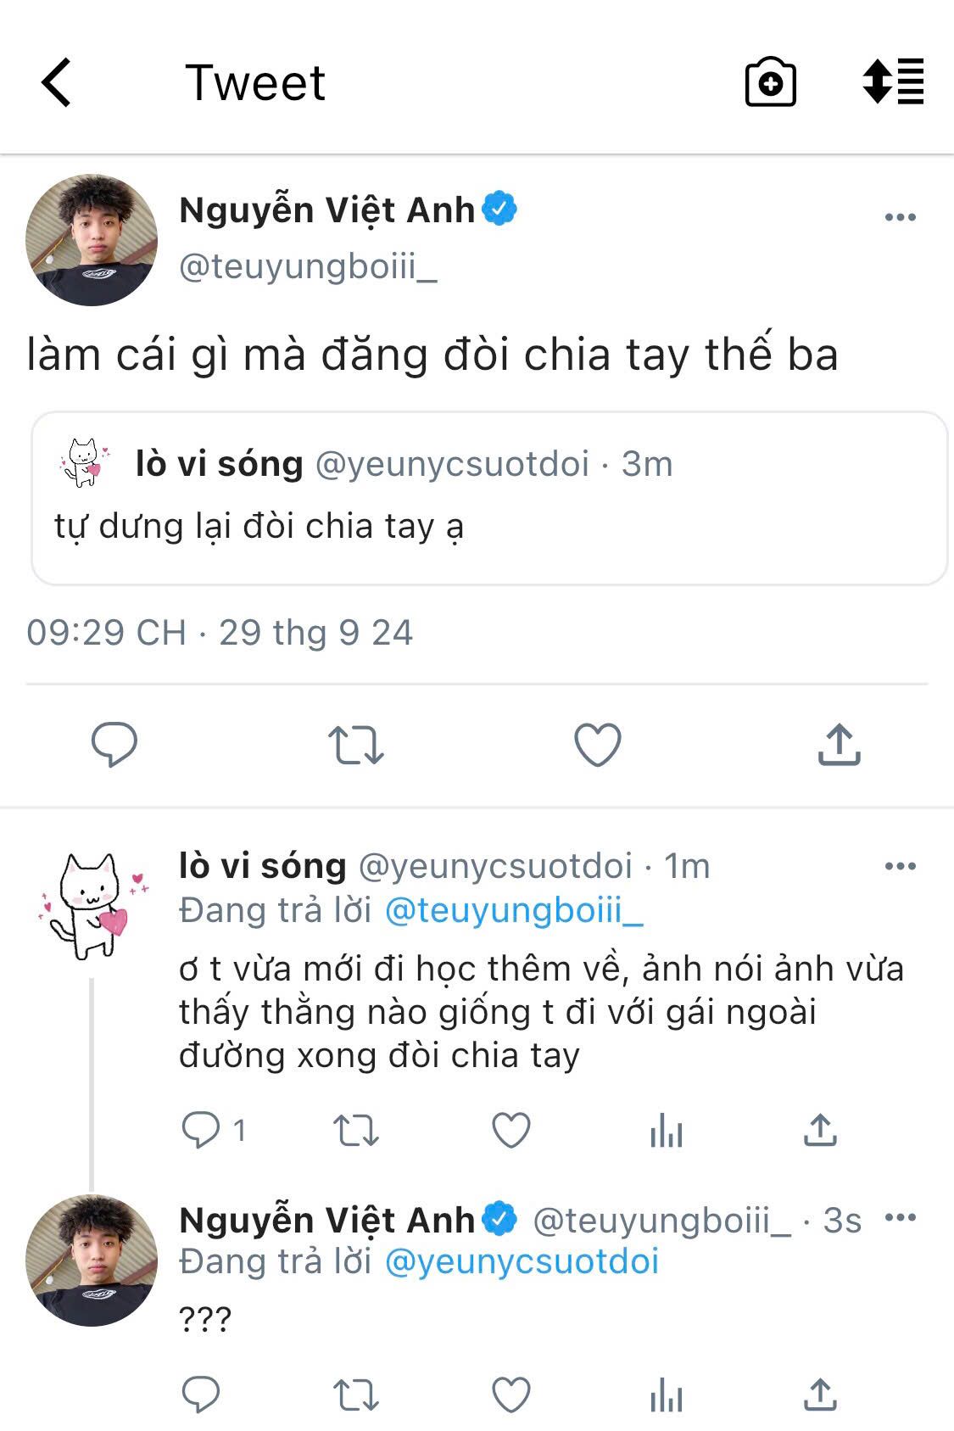Open more options on main tweet
The image size is (954, 1431).
[900, 217]
